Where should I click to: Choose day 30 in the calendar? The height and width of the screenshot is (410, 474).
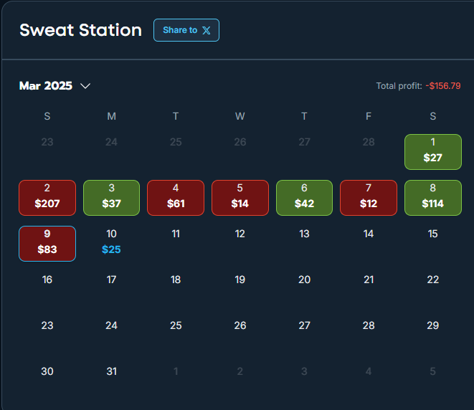(47, 371)
